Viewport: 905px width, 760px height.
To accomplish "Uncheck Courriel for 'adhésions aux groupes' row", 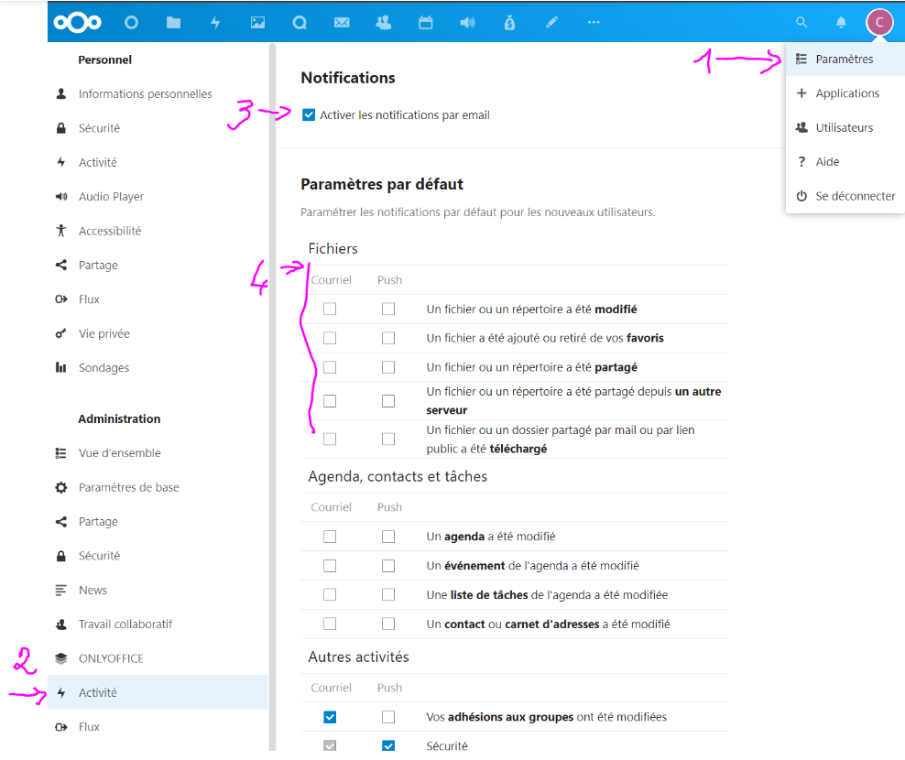I will point(330,717).
